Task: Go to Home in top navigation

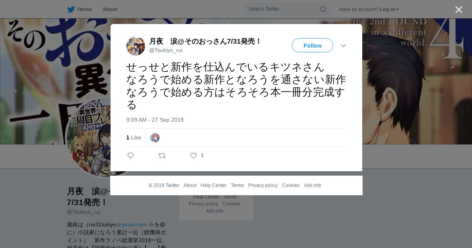Action: (x=85, y=9)
